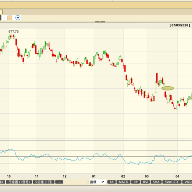
Task: Click the 07/03/2026 date label
Action: tap(180, 25)
